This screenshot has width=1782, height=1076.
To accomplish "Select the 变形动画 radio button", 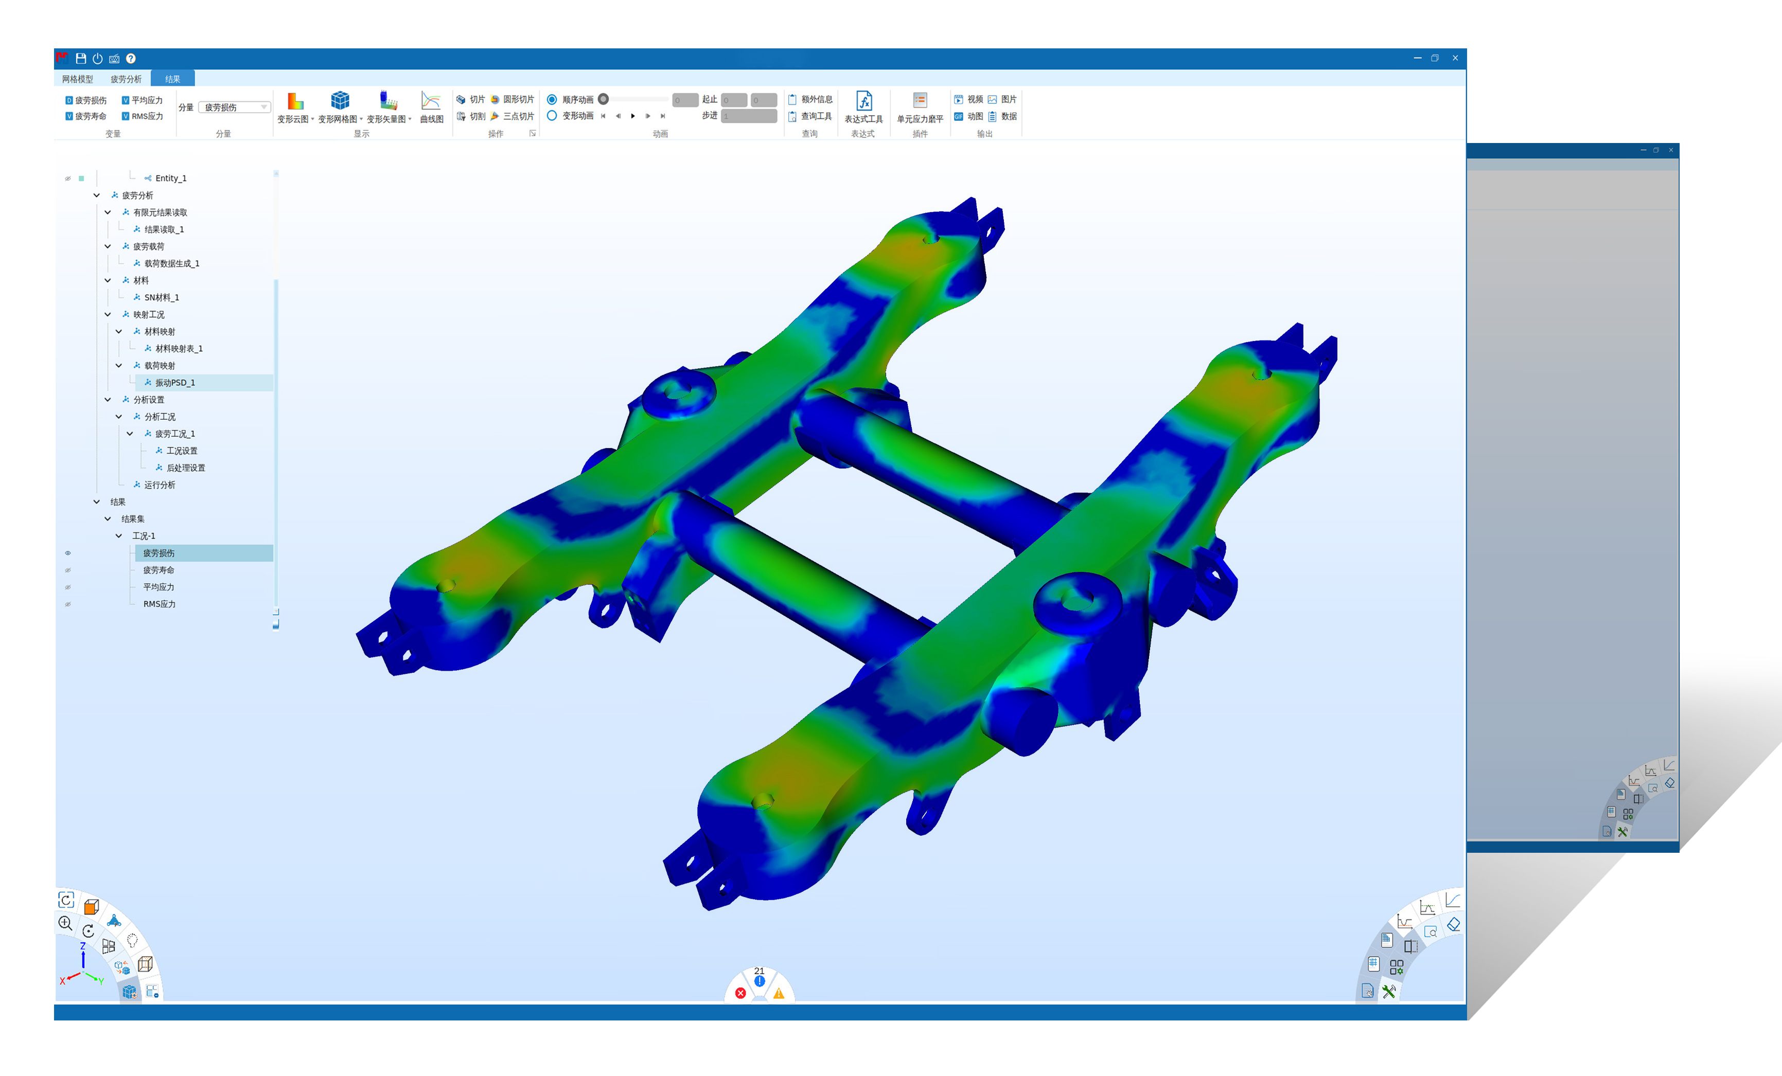I will (x=552, y=116).
